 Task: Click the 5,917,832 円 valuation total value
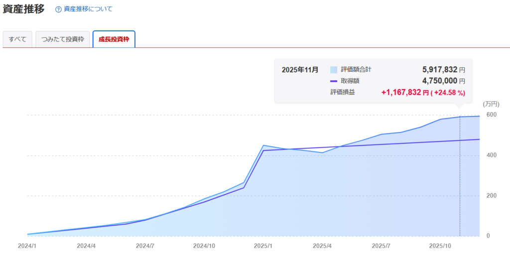[x=440, y=70]
